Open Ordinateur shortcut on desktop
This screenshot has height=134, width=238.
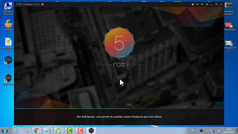pyautogui.click(x=8, y=9)
